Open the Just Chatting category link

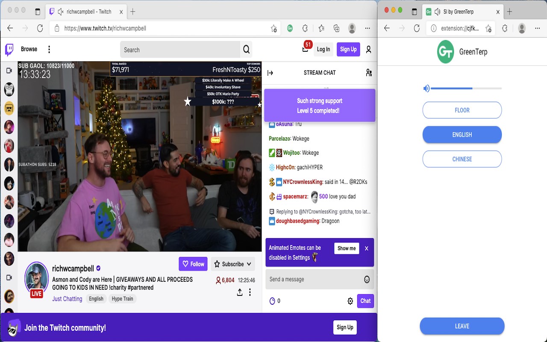pos(67,299)
